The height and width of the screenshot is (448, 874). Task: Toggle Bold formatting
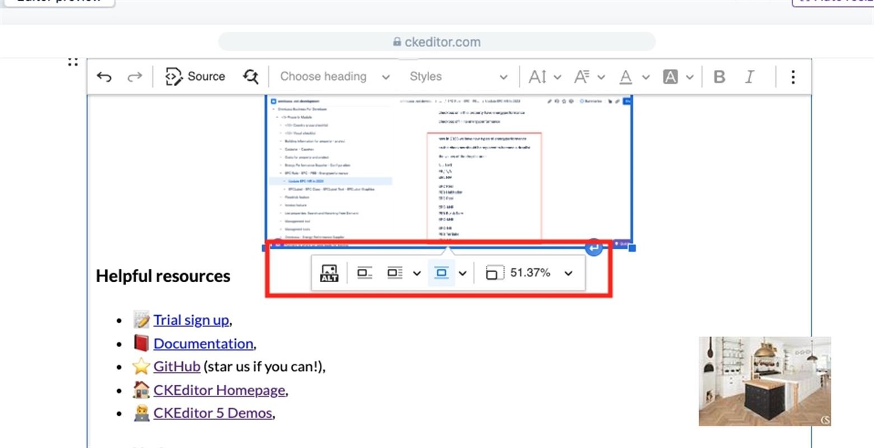coord(719,77)
